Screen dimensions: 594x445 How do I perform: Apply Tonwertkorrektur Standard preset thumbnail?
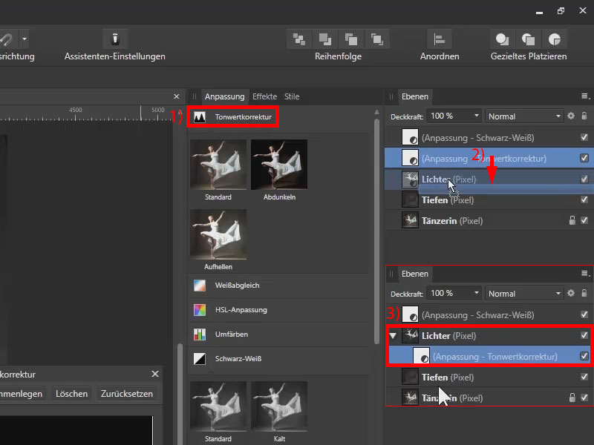tap(218, 165)
